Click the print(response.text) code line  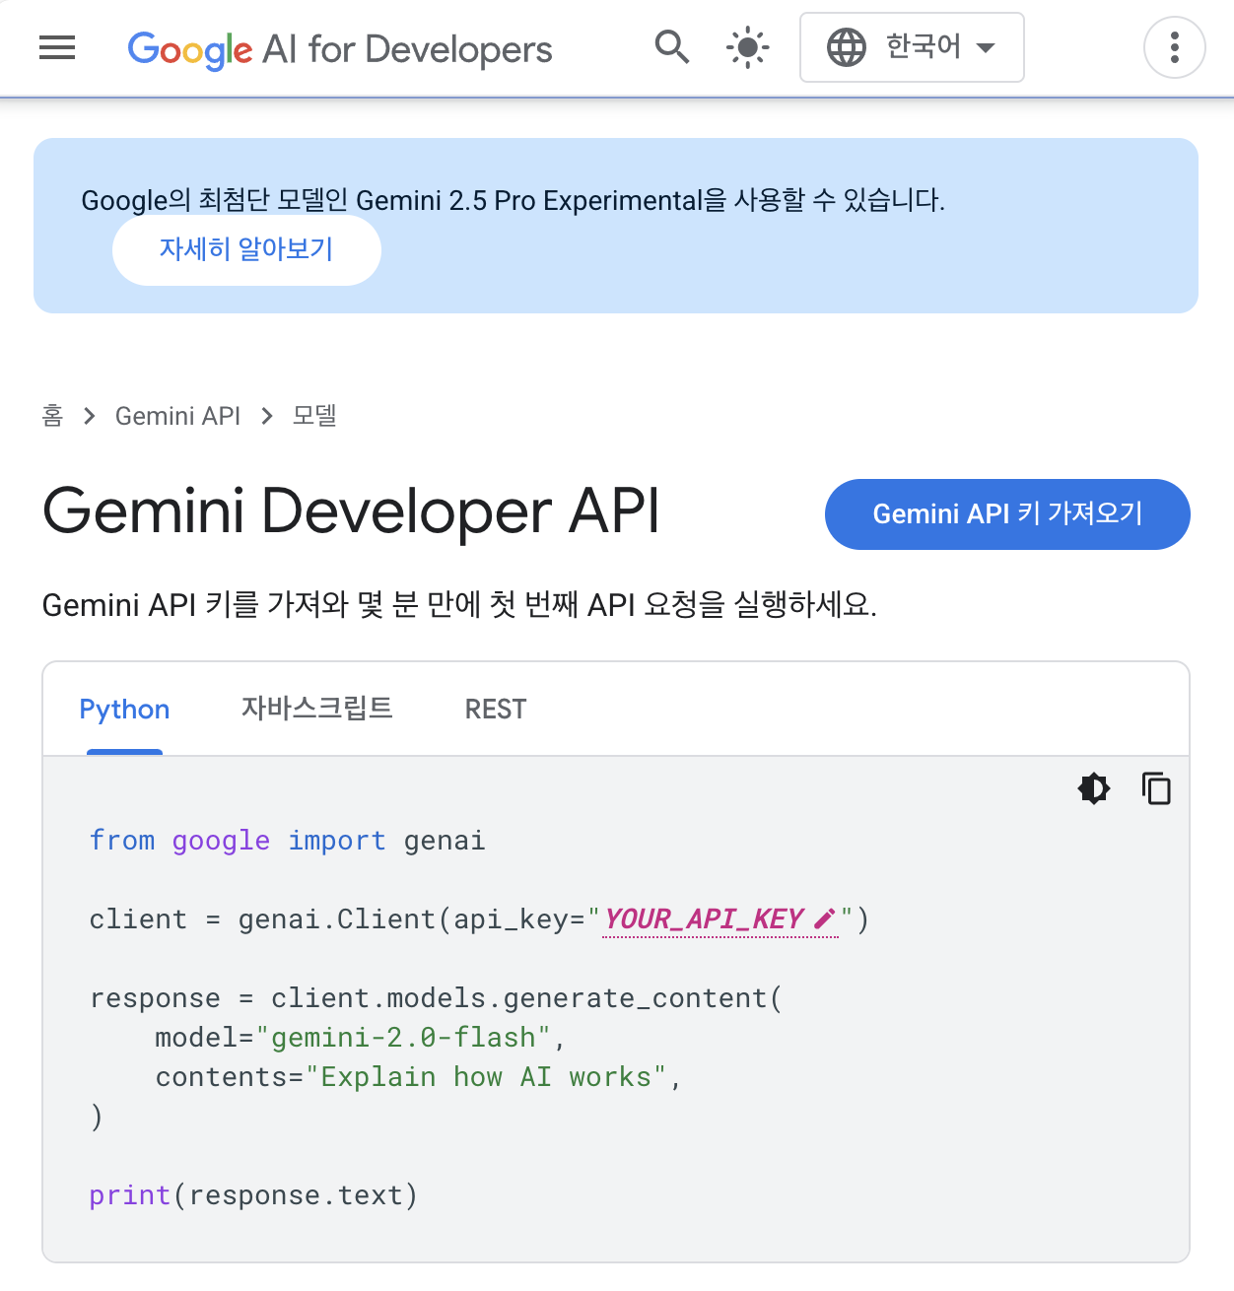[253, 1195]
